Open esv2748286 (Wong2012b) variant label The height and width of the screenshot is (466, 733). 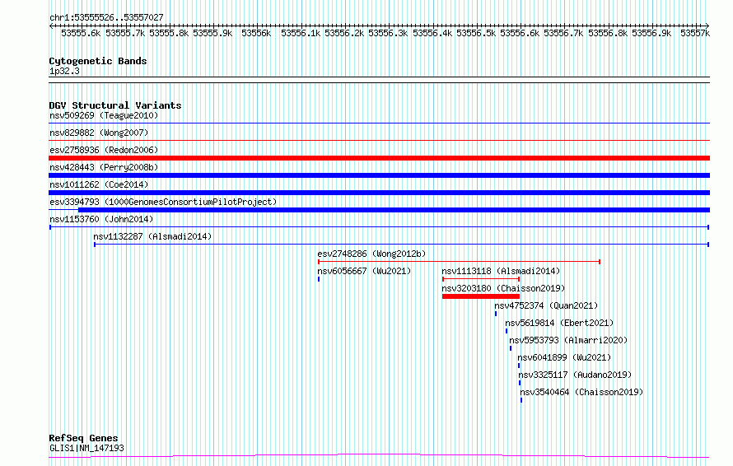coord(371,254)
